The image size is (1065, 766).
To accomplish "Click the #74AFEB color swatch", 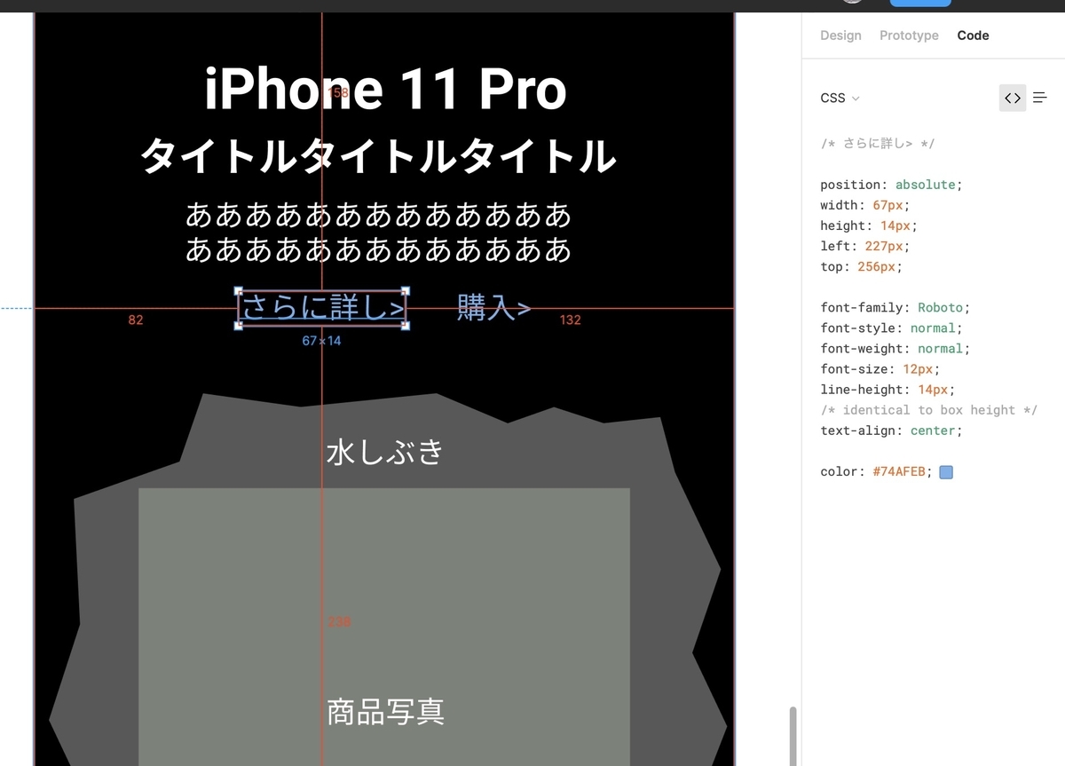I will (x=946, y=472).
